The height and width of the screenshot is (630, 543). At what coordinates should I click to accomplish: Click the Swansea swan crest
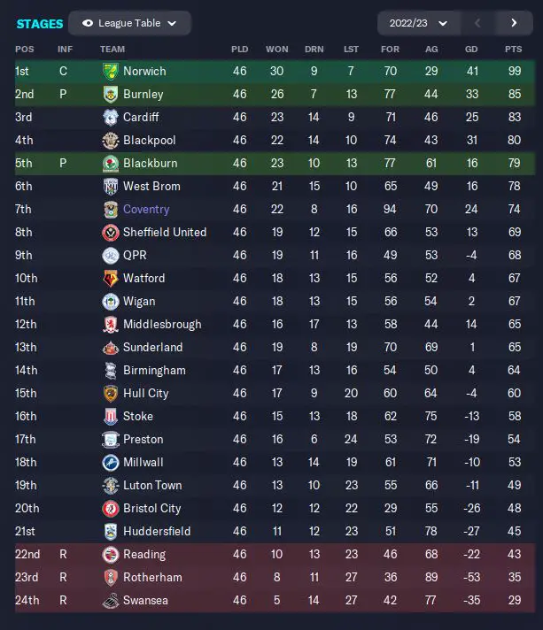110,601
